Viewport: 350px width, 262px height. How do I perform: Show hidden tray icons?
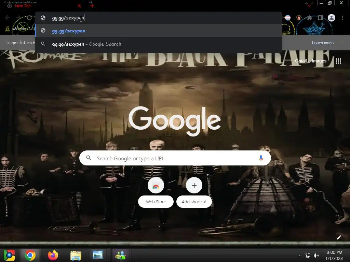[299, 256]
